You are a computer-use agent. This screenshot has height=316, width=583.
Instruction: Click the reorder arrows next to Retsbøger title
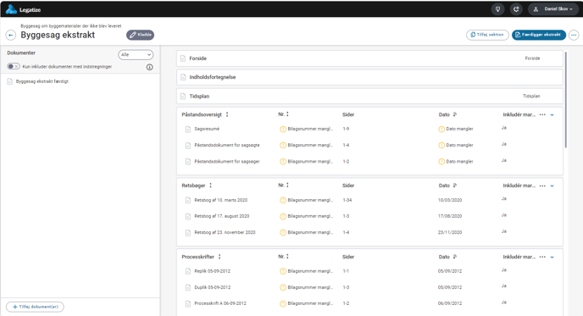click(x=210, y=186)
